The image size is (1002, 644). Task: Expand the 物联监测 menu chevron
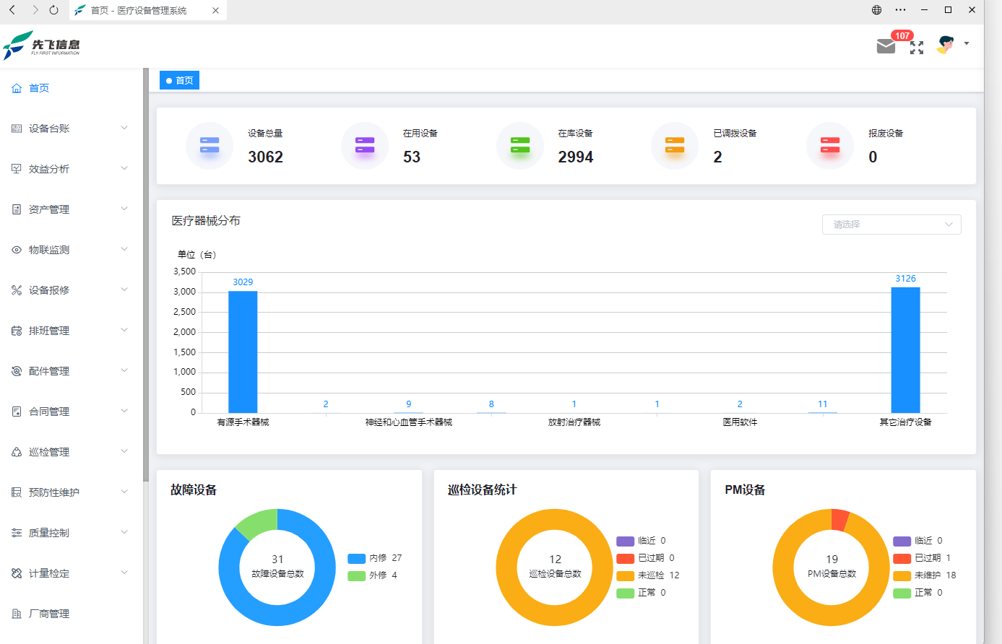(x=124, y=249)
